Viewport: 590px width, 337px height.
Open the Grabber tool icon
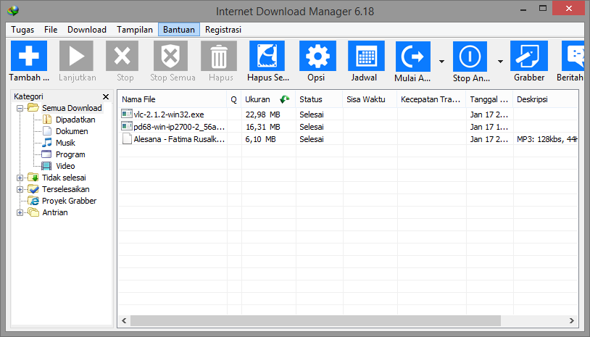pos(528,56)
